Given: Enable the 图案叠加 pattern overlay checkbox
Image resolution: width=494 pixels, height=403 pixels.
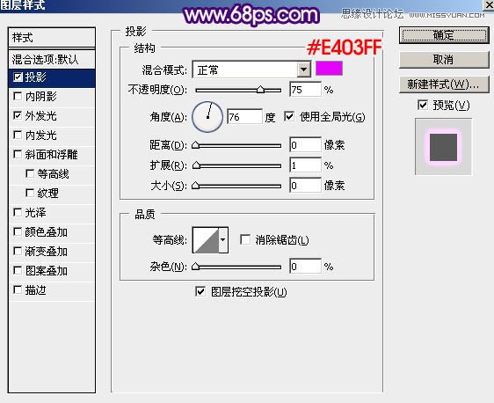Looking at the screenshot, I should pyautogui.click(x=18, y=270).
